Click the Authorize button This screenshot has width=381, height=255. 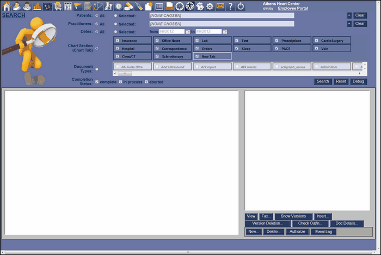[297, 232]
